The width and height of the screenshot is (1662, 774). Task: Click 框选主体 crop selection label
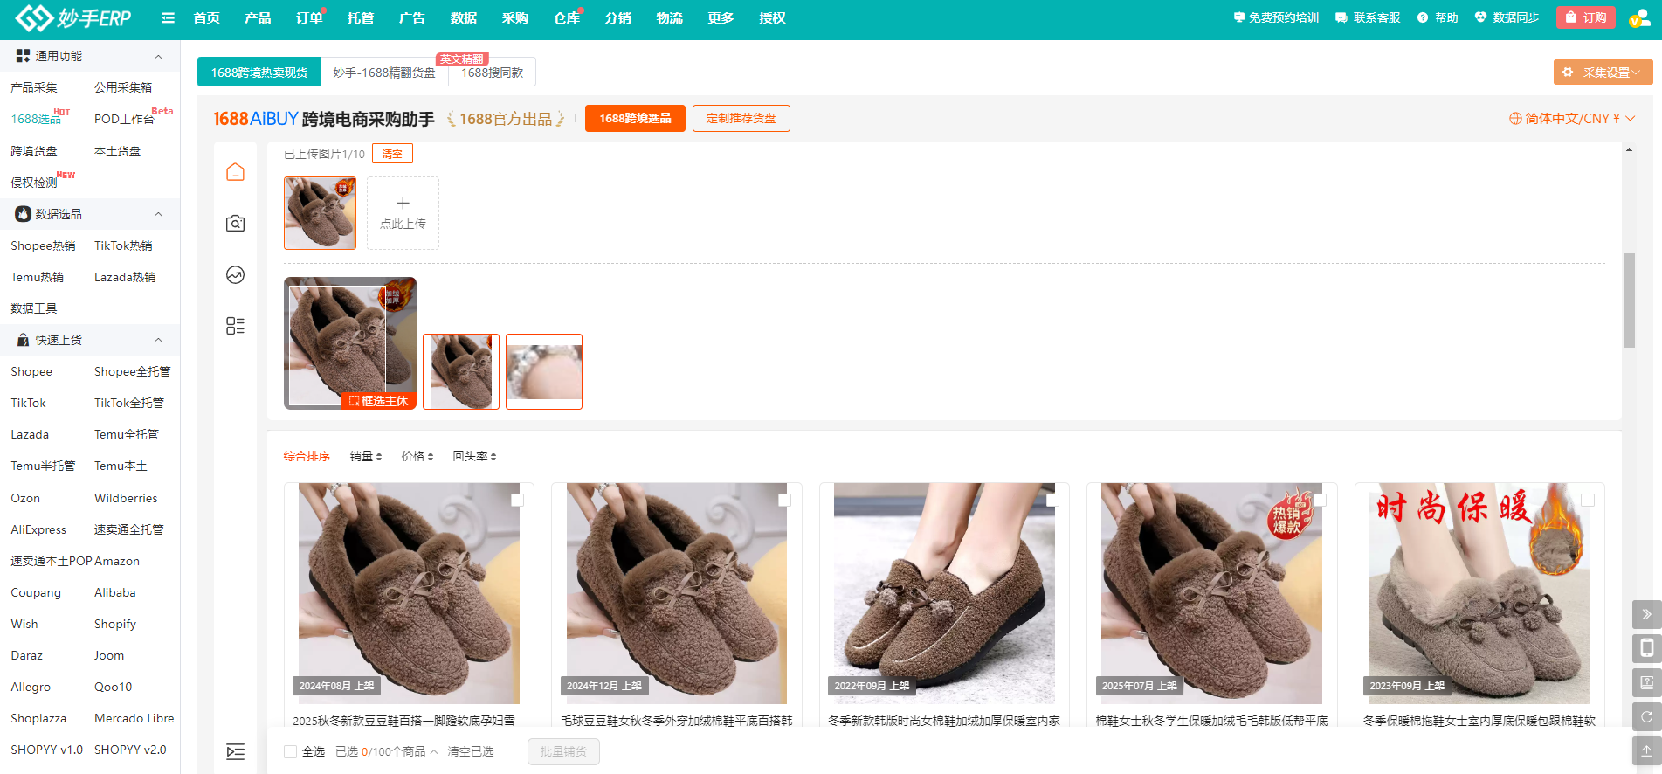click(378, 401)
